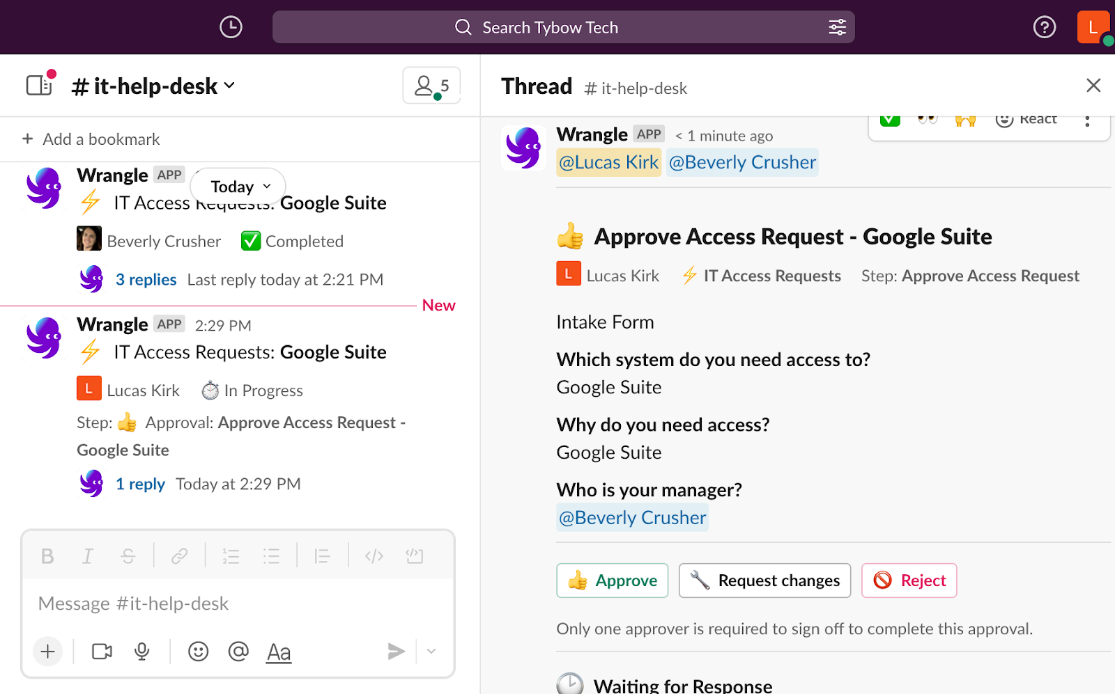Open the Today date jump dropdown
Image resolution: width=1115 pixels, height=694 pixels.
tap(238, 187)
